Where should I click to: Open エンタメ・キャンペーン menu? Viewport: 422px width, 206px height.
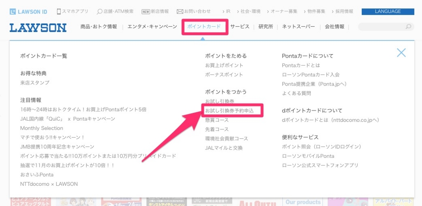click(152, 27)
